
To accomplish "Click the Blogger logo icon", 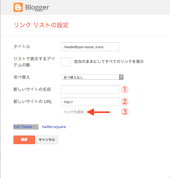I will [18, 7].
